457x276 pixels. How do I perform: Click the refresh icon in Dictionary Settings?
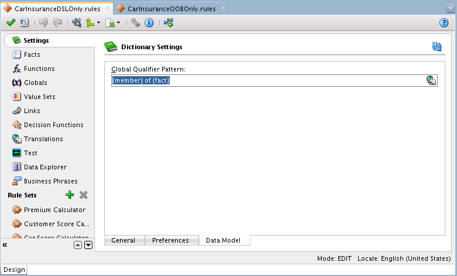(437, 47)
